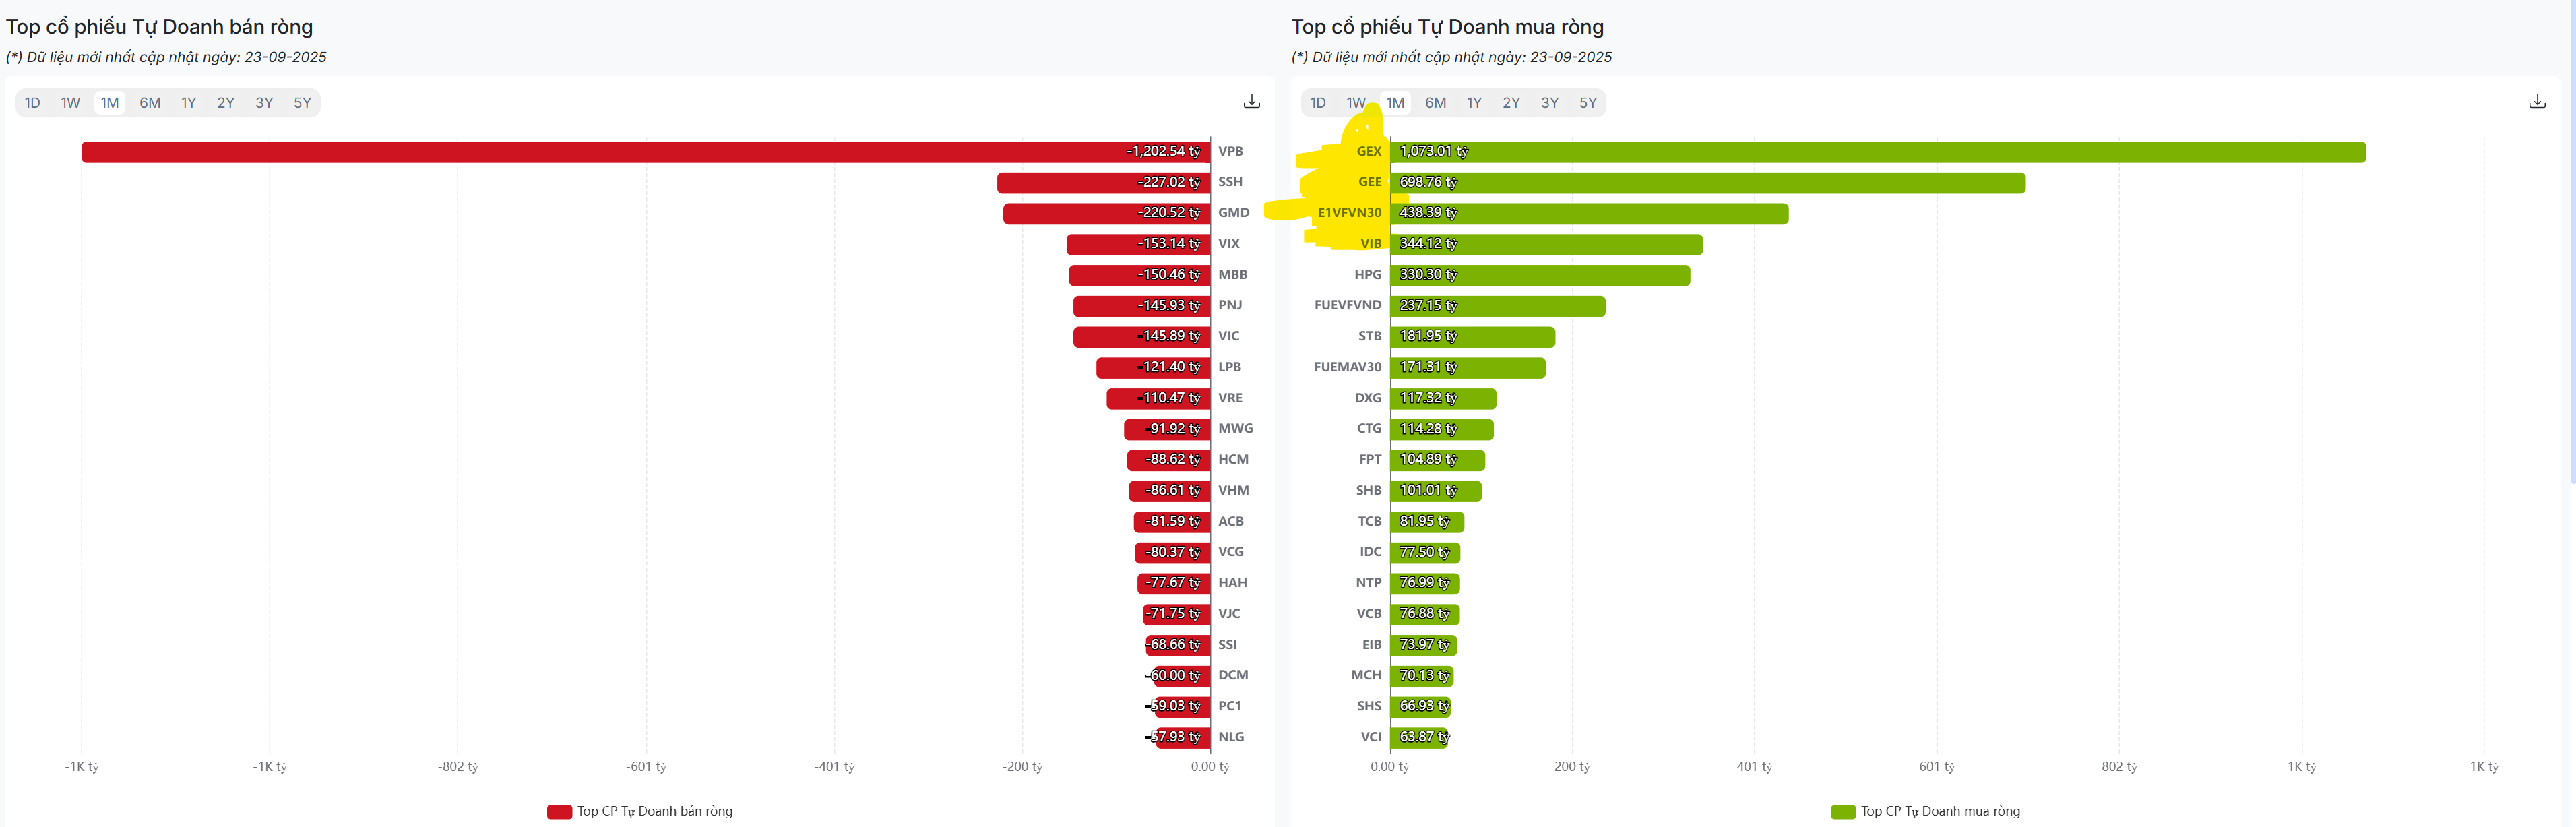Select 1Y range on net selling chart
Viewport: 2576px width, 827px height.
[188, 103]
